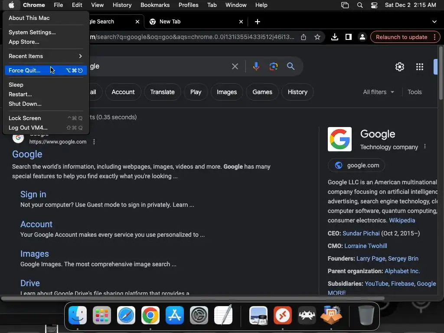Open Finder from the Dock
Screen dimensions: 444x333
click(78, 315)
